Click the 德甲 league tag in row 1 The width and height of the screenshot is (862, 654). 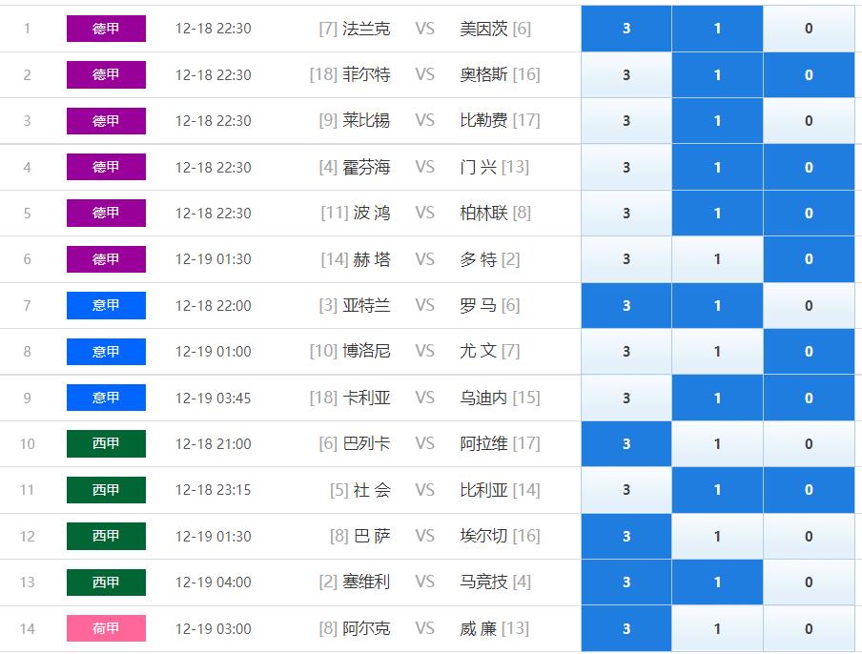pyautogui.click(x=106, y=29)
